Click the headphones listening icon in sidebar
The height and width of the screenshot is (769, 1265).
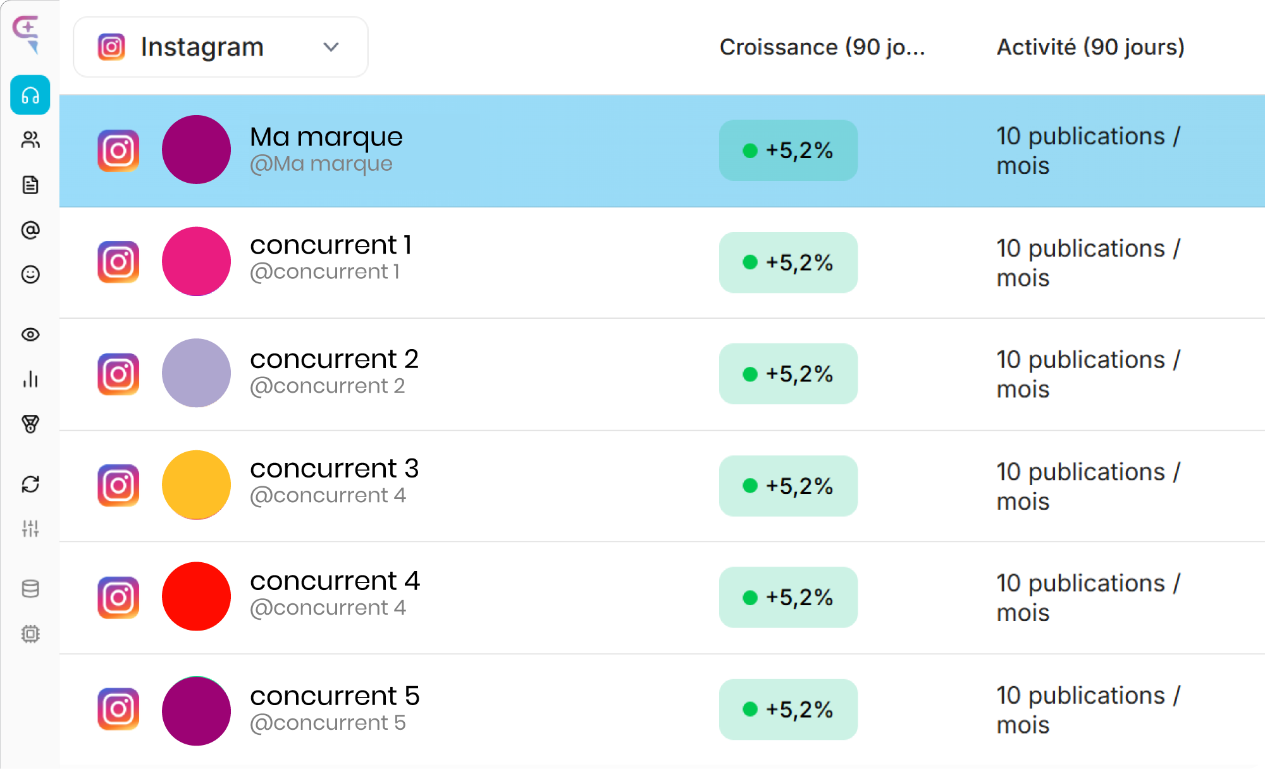30,95
